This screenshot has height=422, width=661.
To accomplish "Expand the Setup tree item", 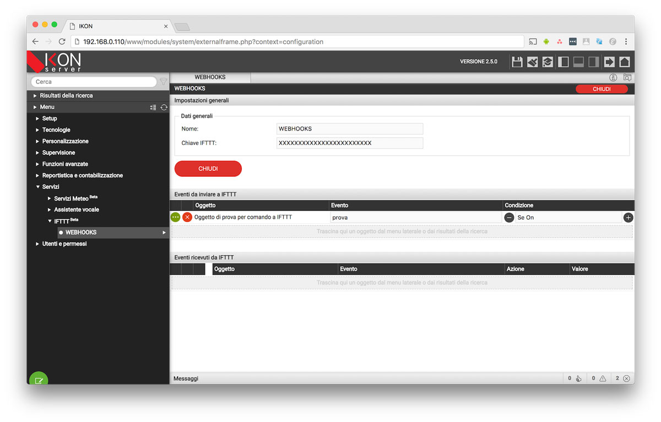I will click(x=37, y=118).
